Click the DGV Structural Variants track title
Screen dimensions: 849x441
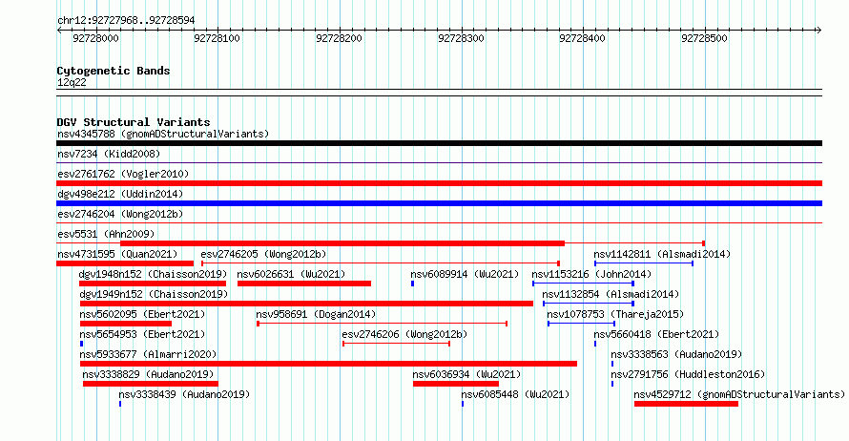(134, 122)
